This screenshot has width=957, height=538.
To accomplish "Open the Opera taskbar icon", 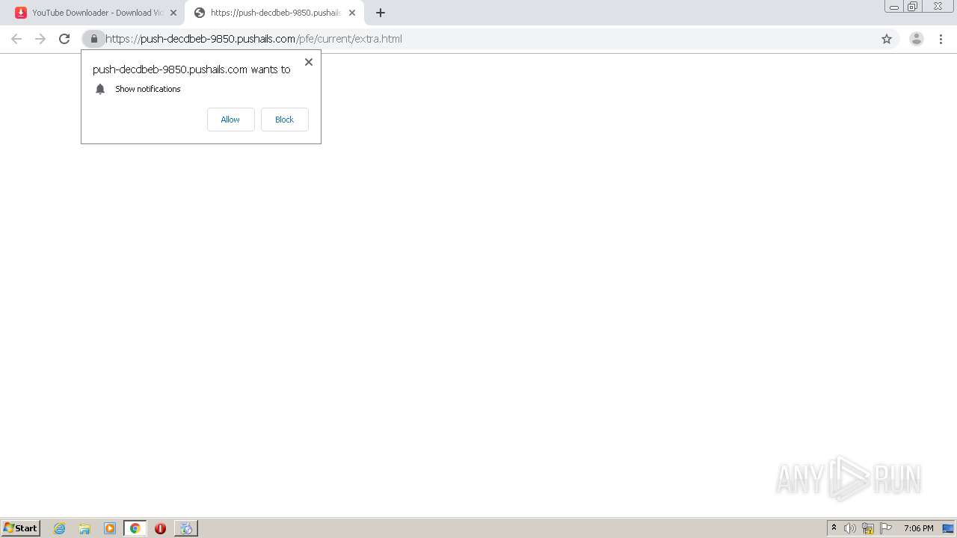I will (160, 528).
